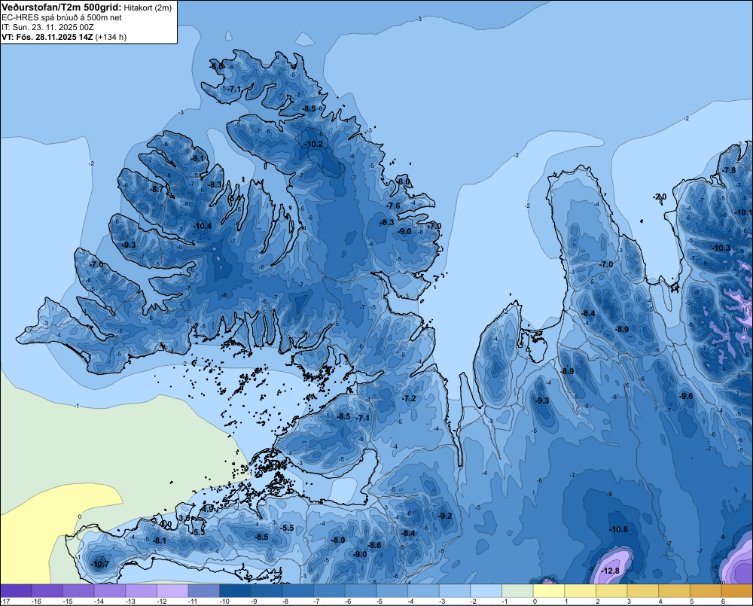753x606 pixels.
Task: Click the '(+134 h)' forecast offset text
Action: tap(111, 37)
